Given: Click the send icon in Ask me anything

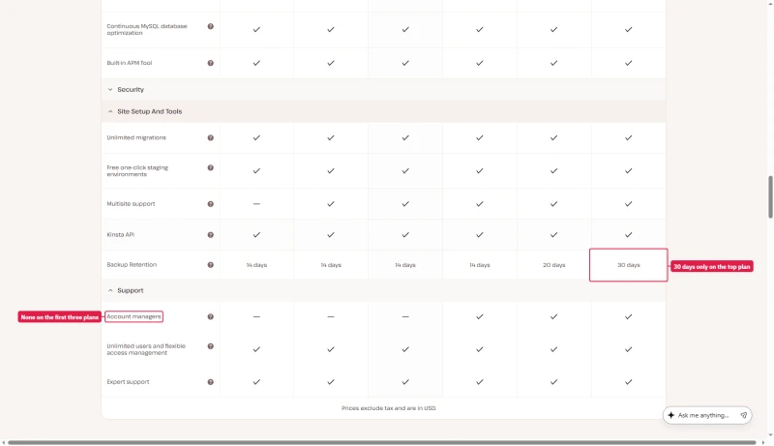Looking at the screenshot, I should point(743,415).
